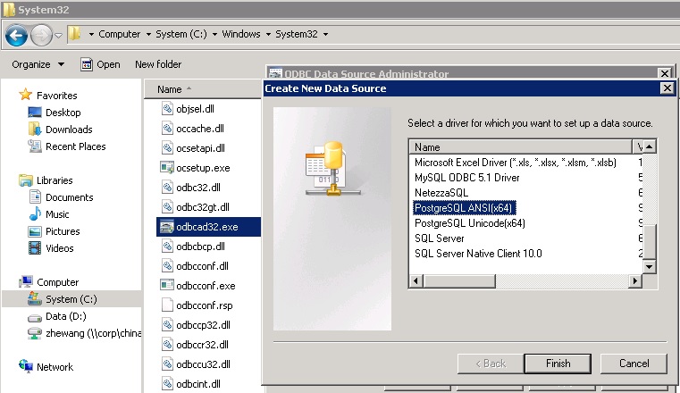Screen dimensions: 680x393
Task: Click the Data (D:) drive icon
Action: (x=35, y=317)
